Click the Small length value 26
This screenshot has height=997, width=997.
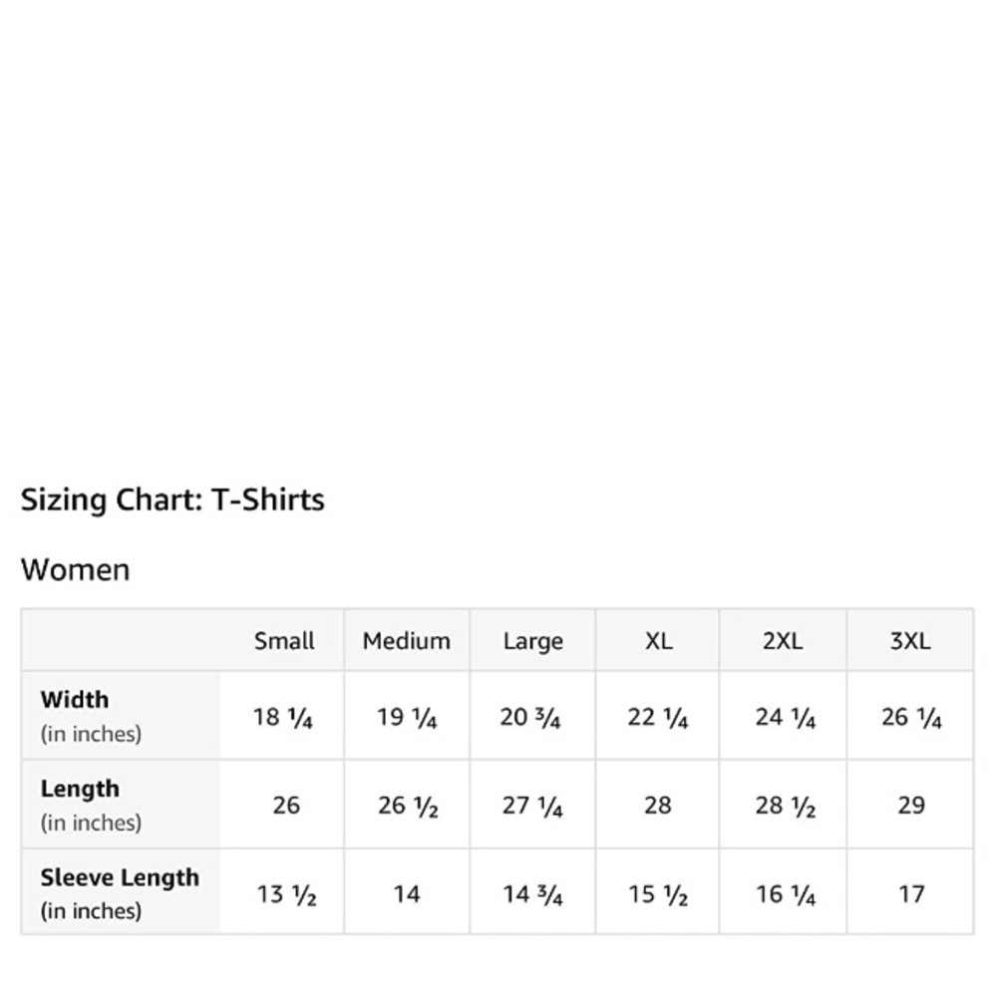pos(286,806)
